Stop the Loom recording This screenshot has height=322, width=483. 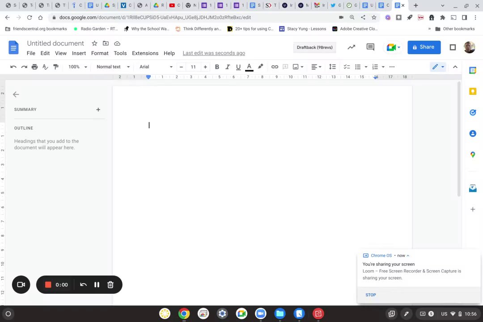tap(48, 285)
